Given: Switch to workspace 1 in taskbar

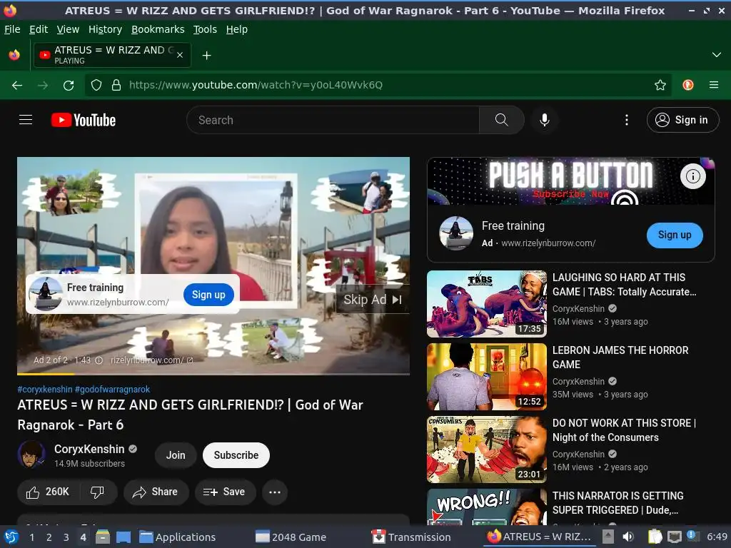Looking at the screenshot, I should pos(31,537).
